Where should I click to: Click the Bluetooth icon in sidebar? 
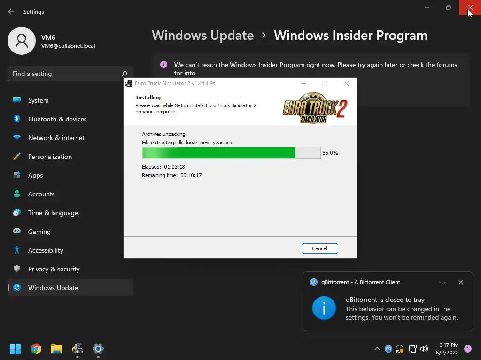coord(17,119)
